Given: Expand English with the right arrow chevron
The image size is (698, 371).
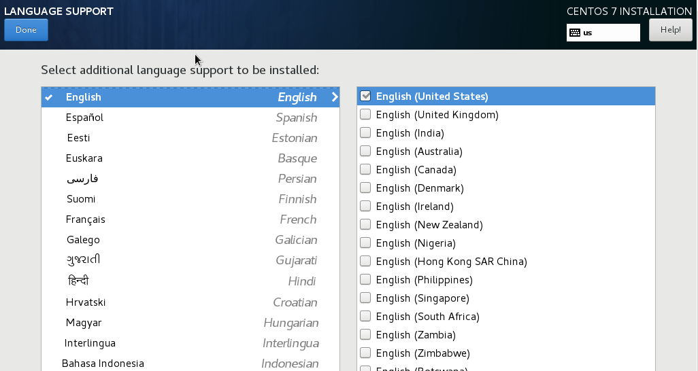Looking at the screenshot, I should click(334, 97).
